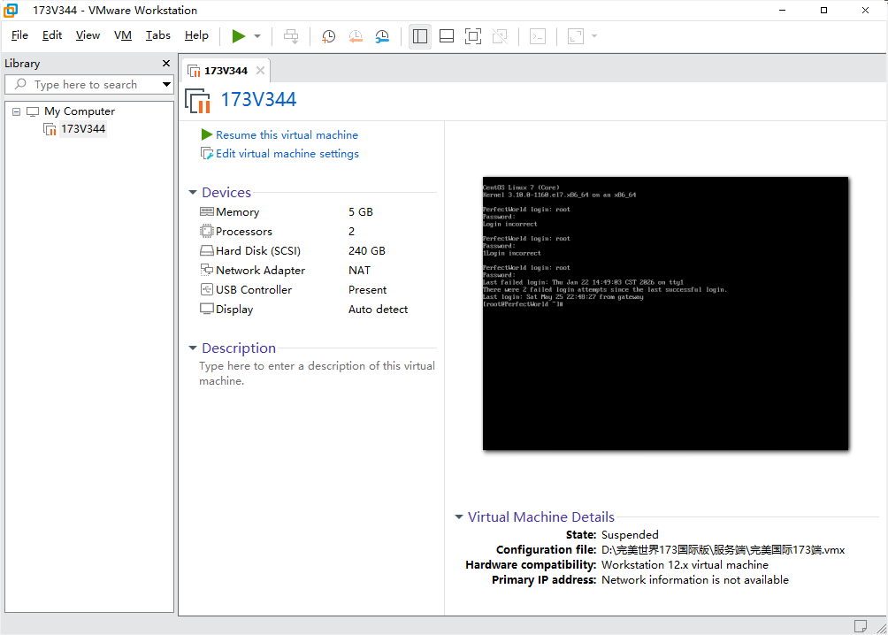The width and height of the screenshot is (888, 635).
Task: Click Resume this virtual machine link
Action: [287, 134]
